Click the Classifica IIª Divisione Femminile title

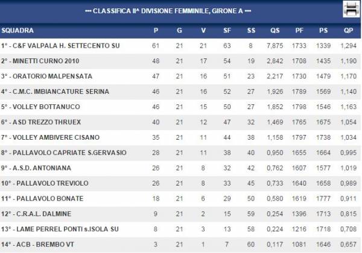pos(168,11)
